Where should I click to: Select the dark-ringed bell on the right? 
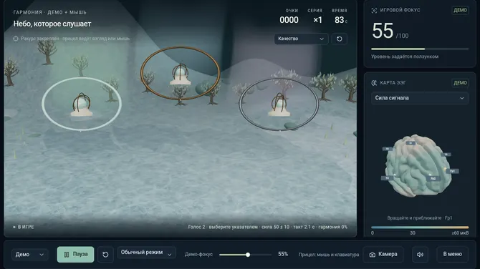coord(279,105)
